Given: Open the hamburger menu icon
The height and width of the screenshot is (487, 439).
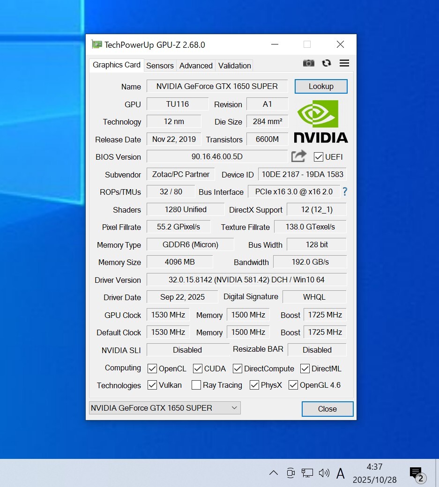Looking at the screenshot, I should pyautogui.click(x=344, y=63).
